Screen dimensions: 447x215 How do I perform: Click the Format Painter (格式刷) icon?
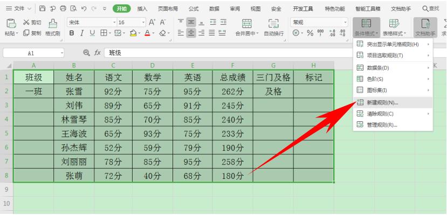53,23
